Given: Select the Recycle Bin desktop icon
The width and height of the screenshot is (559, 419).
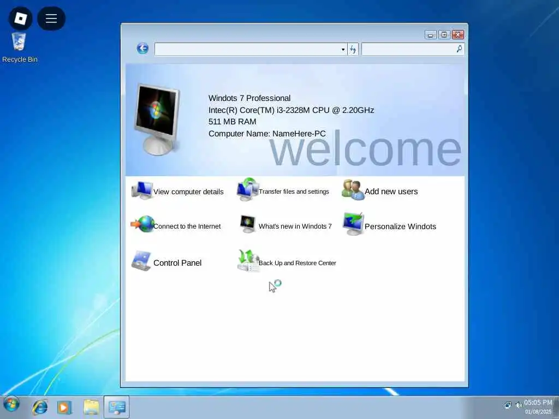Looking at the screenshot, I should [x=19, y=48].
